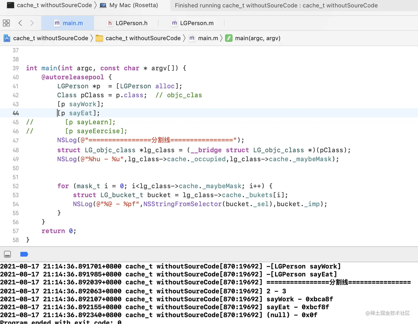The image size is (418, 324).
Task: Go forward to next file in history
Action: point(32,23)
